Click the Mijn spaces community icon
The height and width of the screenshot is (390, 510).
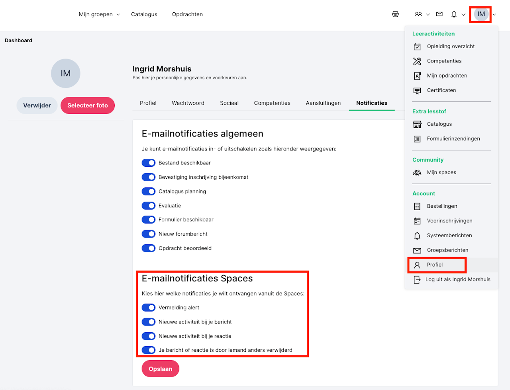[x=417, y=173]
